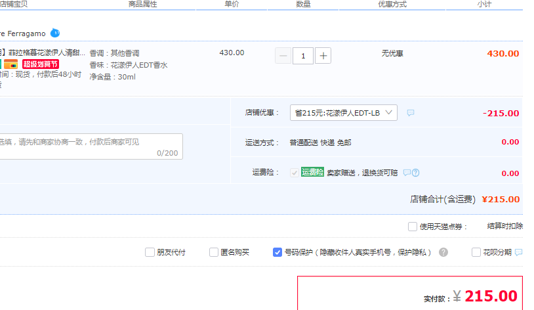Click the red 超级划算节 promotion tag
The image size is (534, 310).
41,64
